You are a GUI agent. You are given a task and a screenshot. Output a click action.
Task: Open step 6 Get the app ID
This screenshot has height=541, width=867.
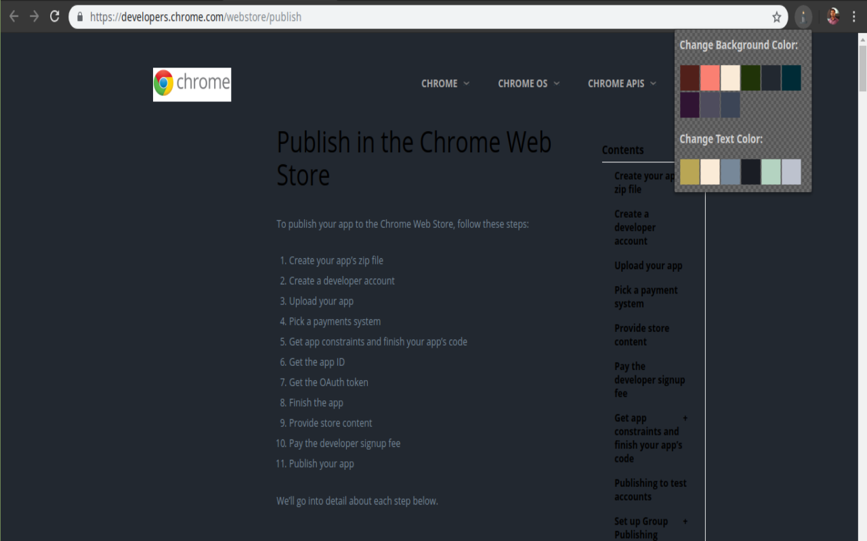point(317,362)
